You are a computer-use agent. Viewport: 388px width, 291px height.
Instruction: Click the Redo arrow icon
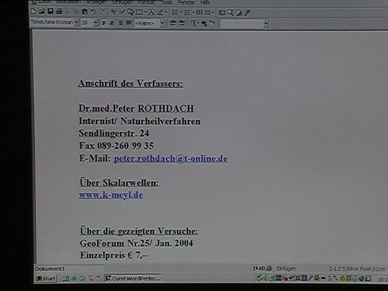pos(102,12)
